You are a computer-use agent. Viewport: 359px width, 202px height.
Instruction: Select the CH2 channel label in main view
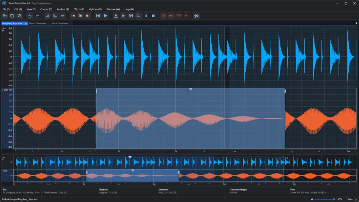pyautogui.click(x=6, y=90)
